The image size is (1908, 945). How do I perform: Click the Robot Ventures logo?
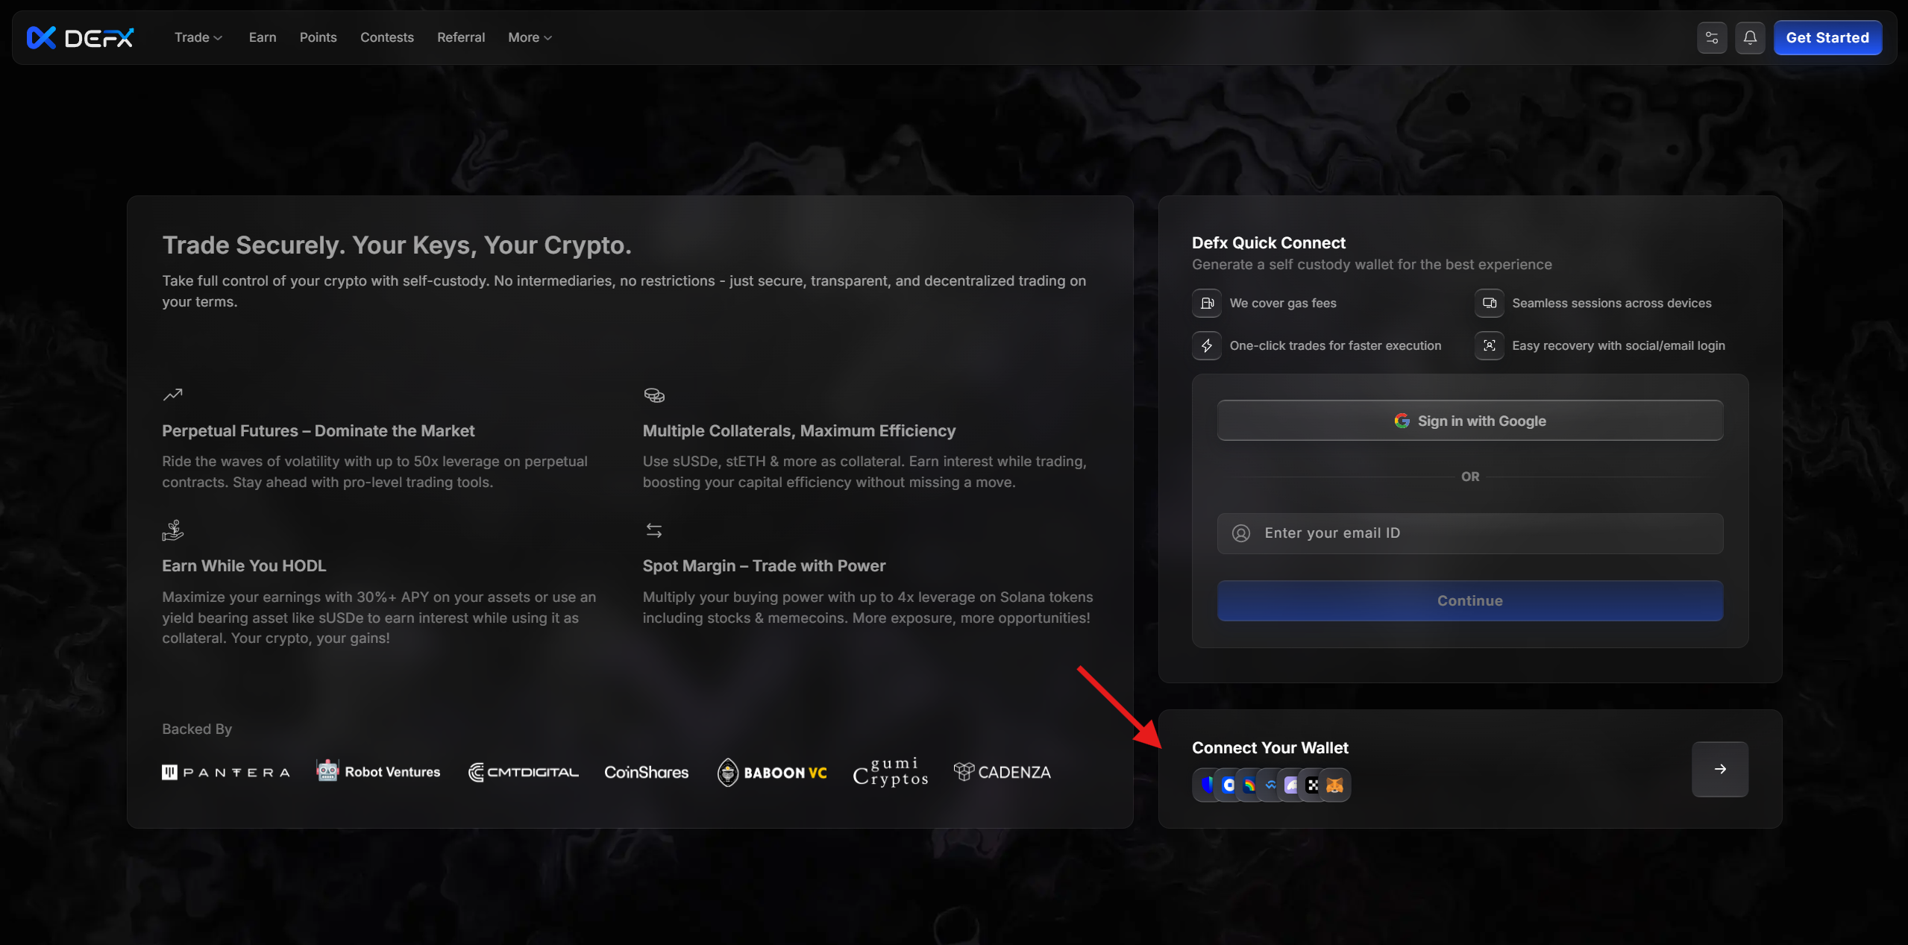click(x=378, y=770)
